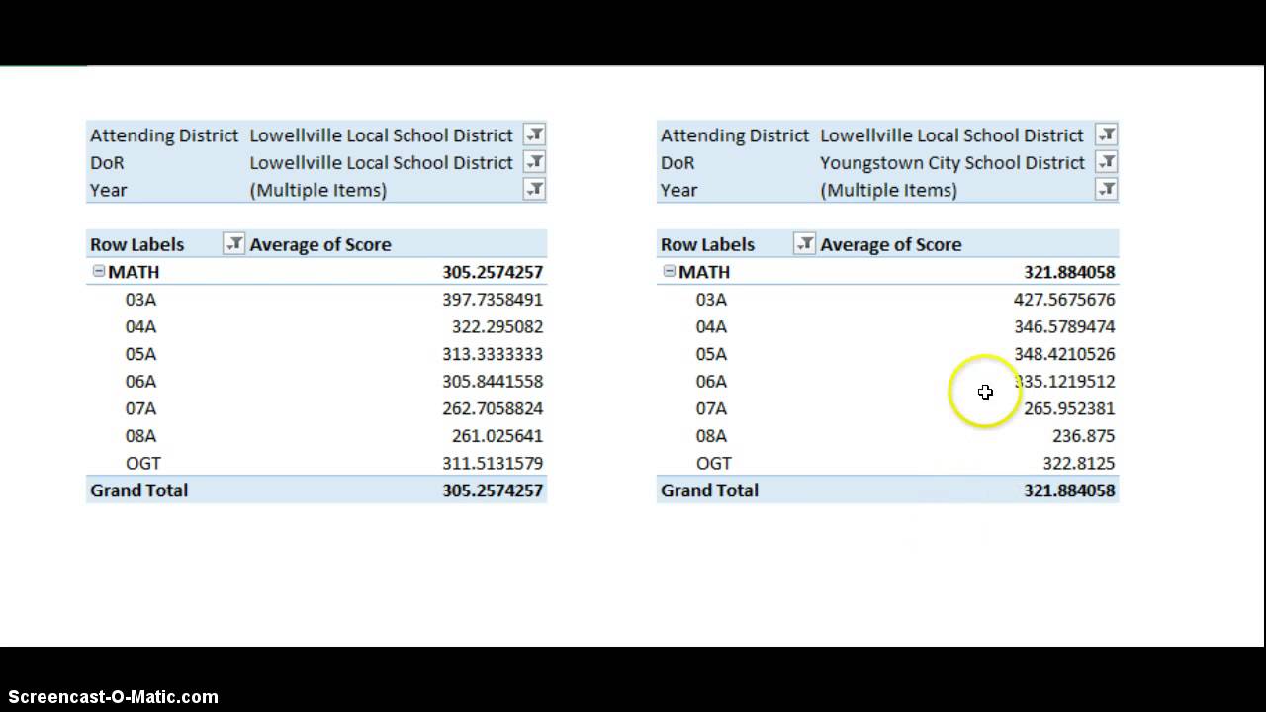
Task: Select left table cell 305.8441558
Action: [x=493, y=381]
